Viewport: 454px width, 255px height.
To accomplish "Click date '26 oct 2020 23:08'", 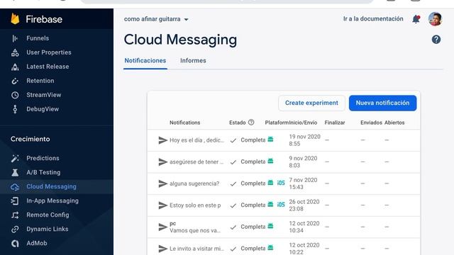I will (x=304, y=205).
